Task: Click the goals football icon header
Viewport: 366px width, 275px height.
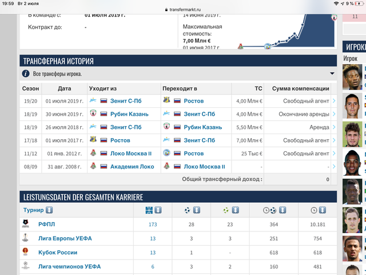Action: [187, 210]
